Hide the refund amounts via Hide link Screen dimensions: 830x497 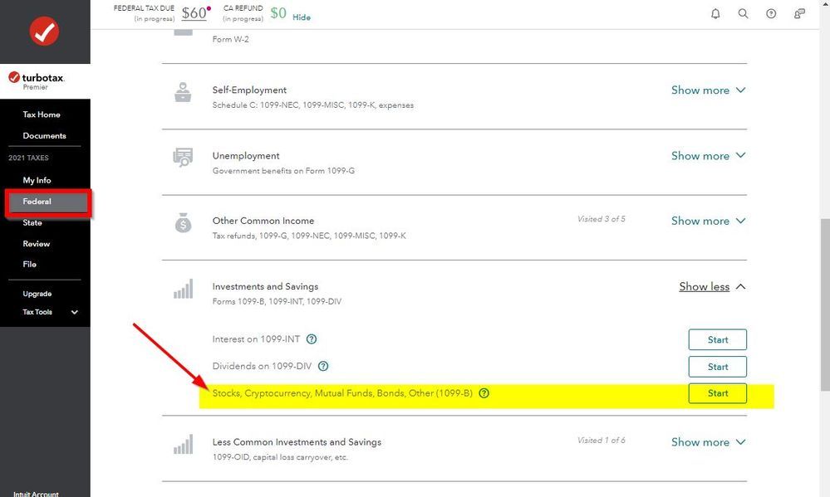pyautogui.click(x=302, y=17)
